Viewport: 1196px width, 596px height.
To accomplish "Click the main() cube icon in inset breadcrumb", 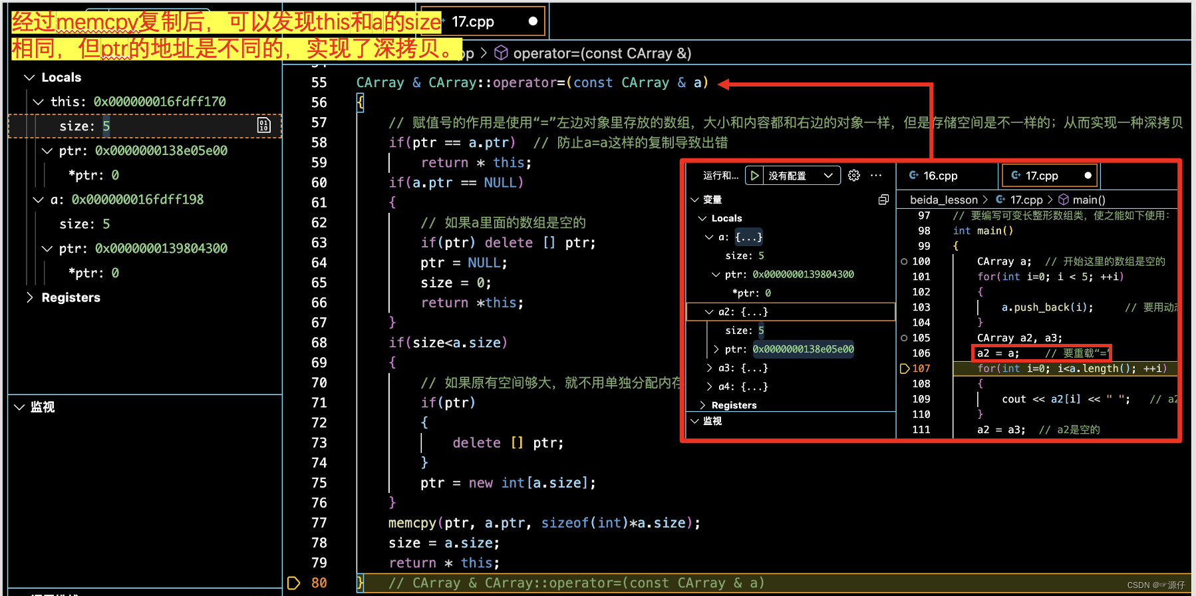I will 1064,200.
